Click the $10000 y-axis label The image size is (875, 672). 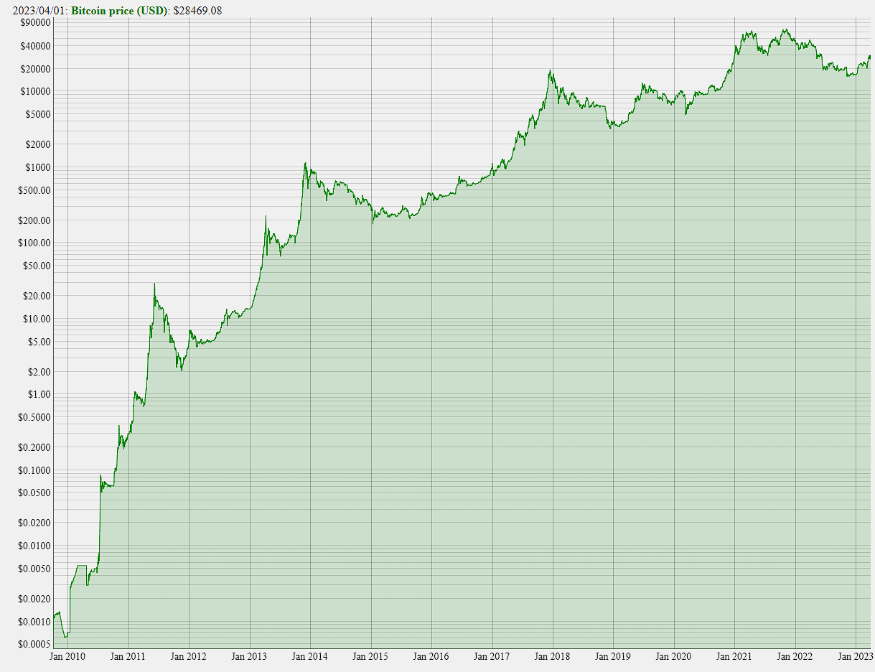[34, 91]
